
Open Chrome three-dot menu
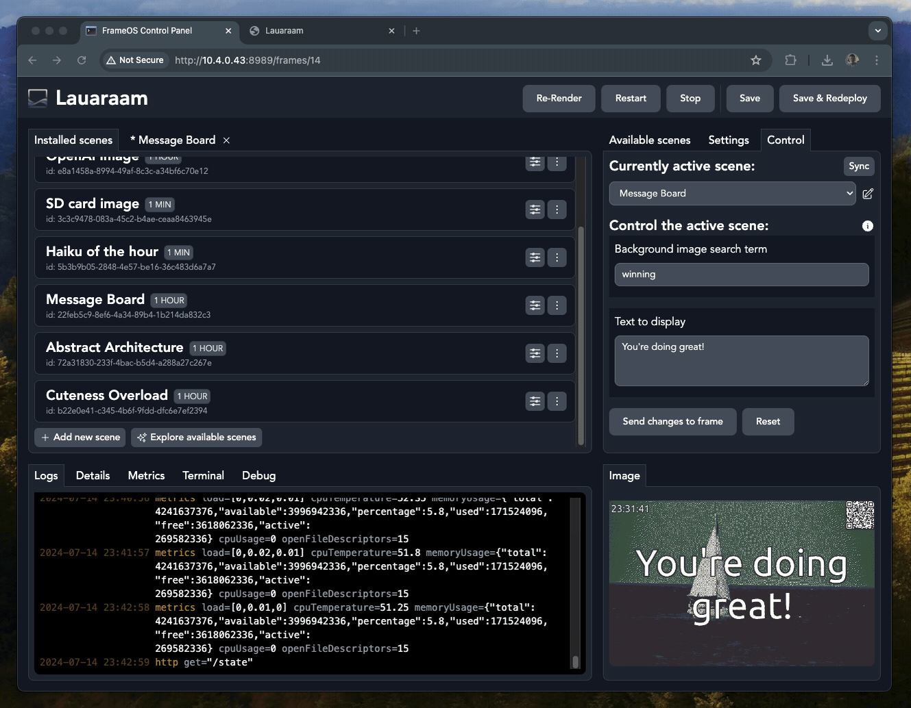coord(876,60)
